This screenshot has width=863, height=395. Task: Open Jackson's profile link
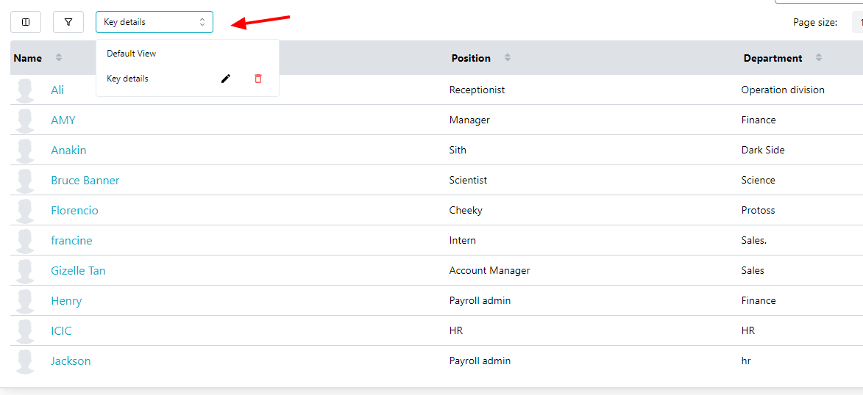click(x=71, y=361)
